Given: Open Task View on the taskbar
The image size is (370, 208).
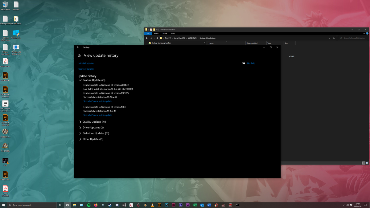Looking at the screenshot, I should (60, 205).
